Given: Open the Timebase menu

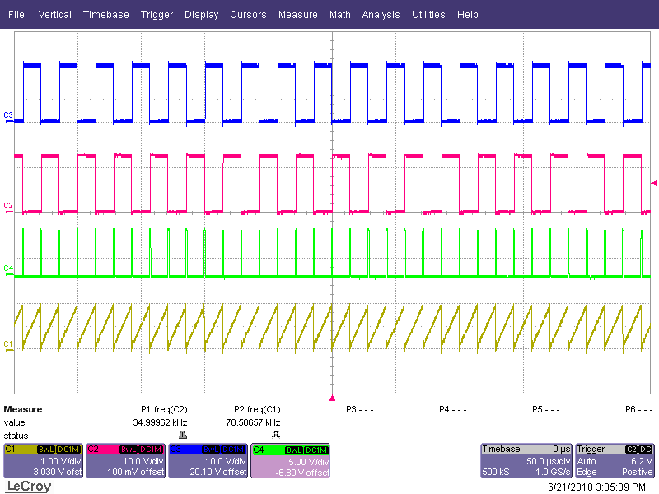Looking at the screenshot, I should point(106,15).
